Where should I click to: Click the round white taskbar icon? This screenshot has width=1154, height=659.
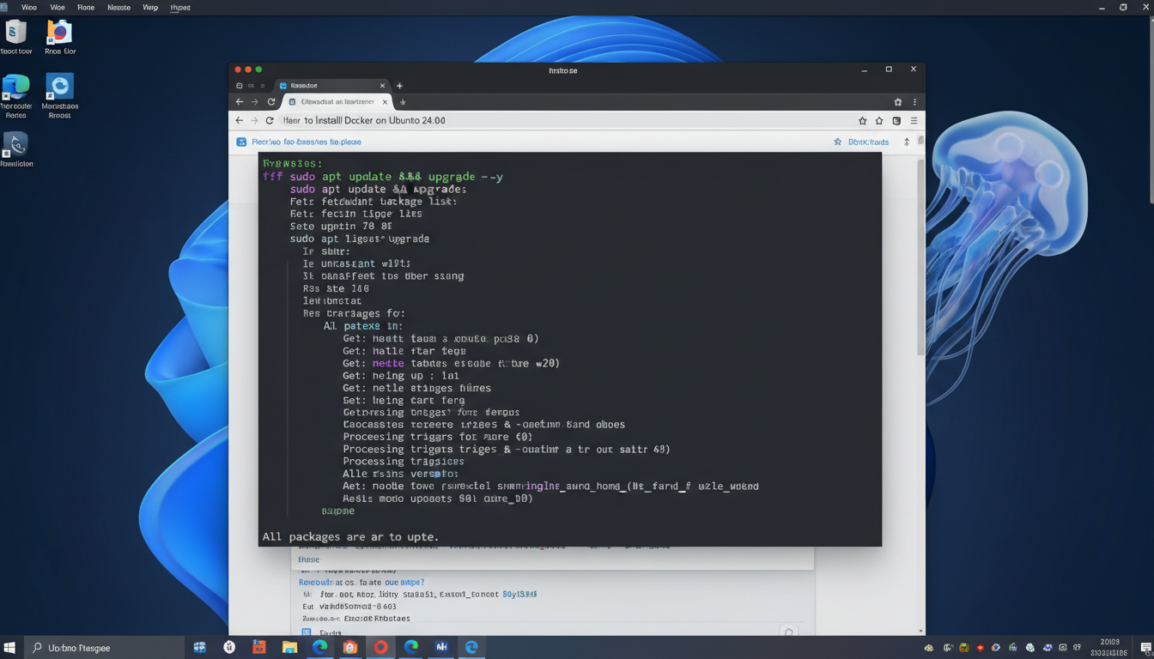pyautogui.click(x=229, y=648)
